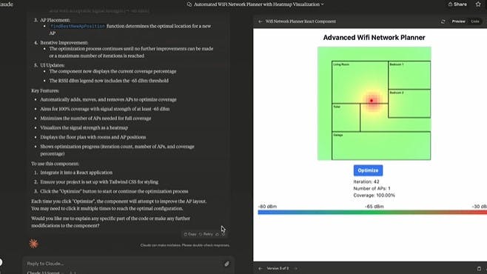Click 'Bedroom 1' room label
The width and height of the screenshot is (487, 274).
click(x=396, y=64)
